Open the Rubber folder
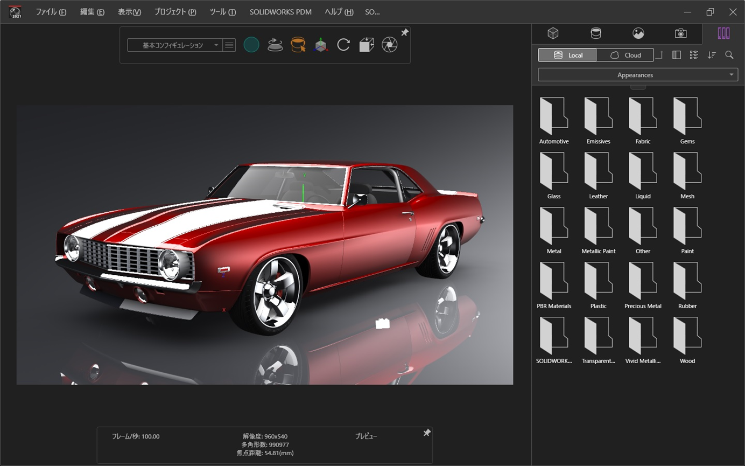This screenshot has height=466, width=745. [687, 286]
